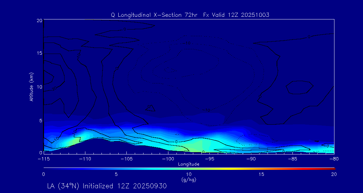Select altitude axis tick label 20
The height and width of the screenshot is (193, 363).
point(39,20)
